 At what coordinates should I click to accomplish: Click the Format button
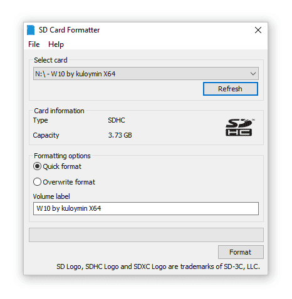(241, 252)
